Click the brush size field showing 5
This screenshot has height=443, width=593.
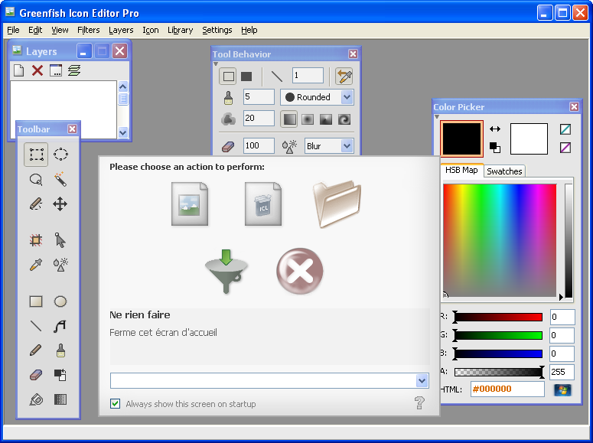pyautogui.click(x=259, y=97)
